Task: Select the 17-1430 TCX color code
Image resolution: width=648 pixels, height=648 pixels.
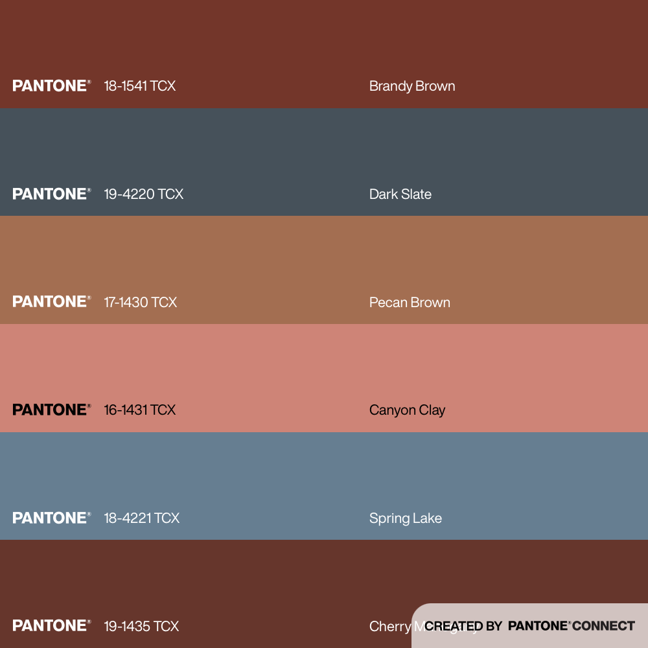Action: (140, 302)
